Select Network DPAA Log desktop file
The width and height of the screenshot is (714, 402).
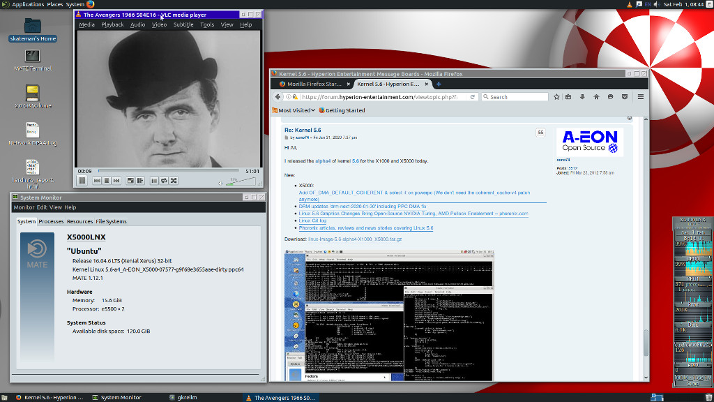[32, 134]
